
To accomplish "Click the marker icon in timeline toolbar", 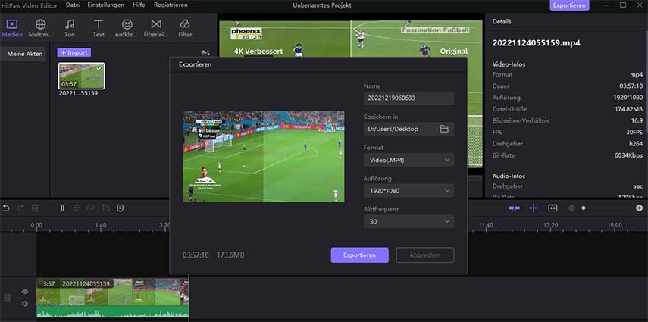I will click(120, 208).
